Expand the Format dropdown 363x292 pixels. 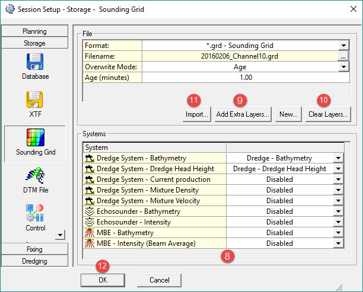343,45
